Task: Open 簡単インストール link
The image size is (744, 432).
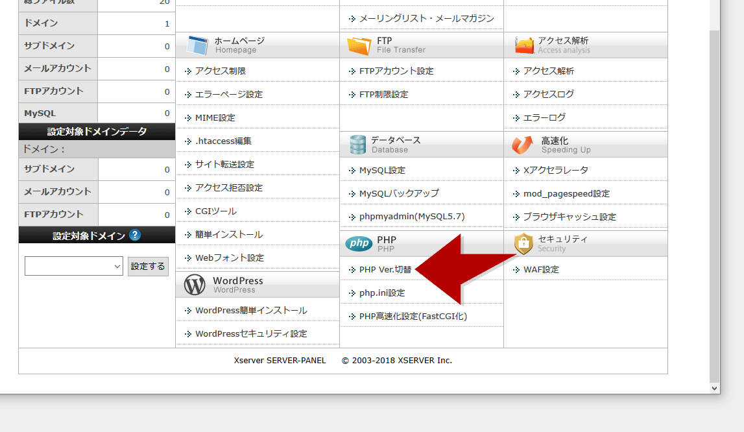Action: [229, 235]
